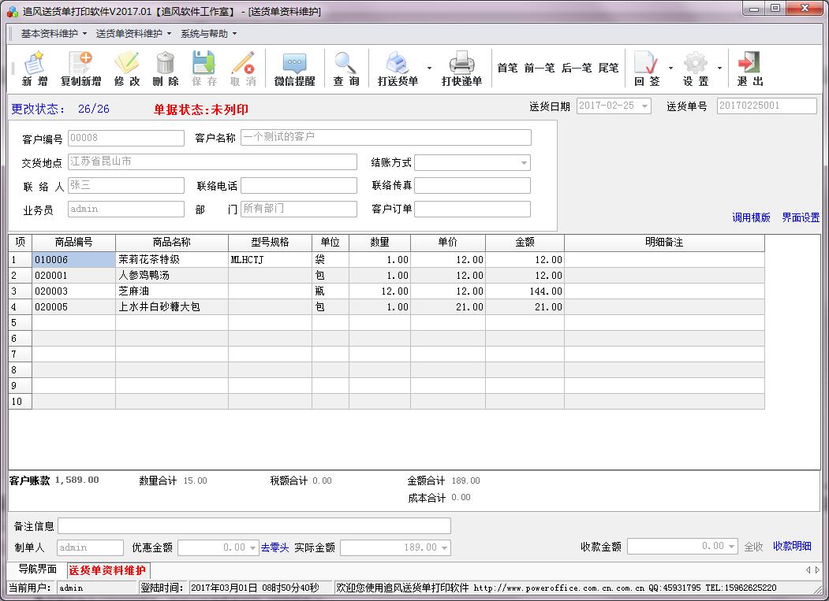Image resolution: width=829 pixels, height=601 pixels.
Task: Click the 删除 trash can icon
Action: (166, 68)
